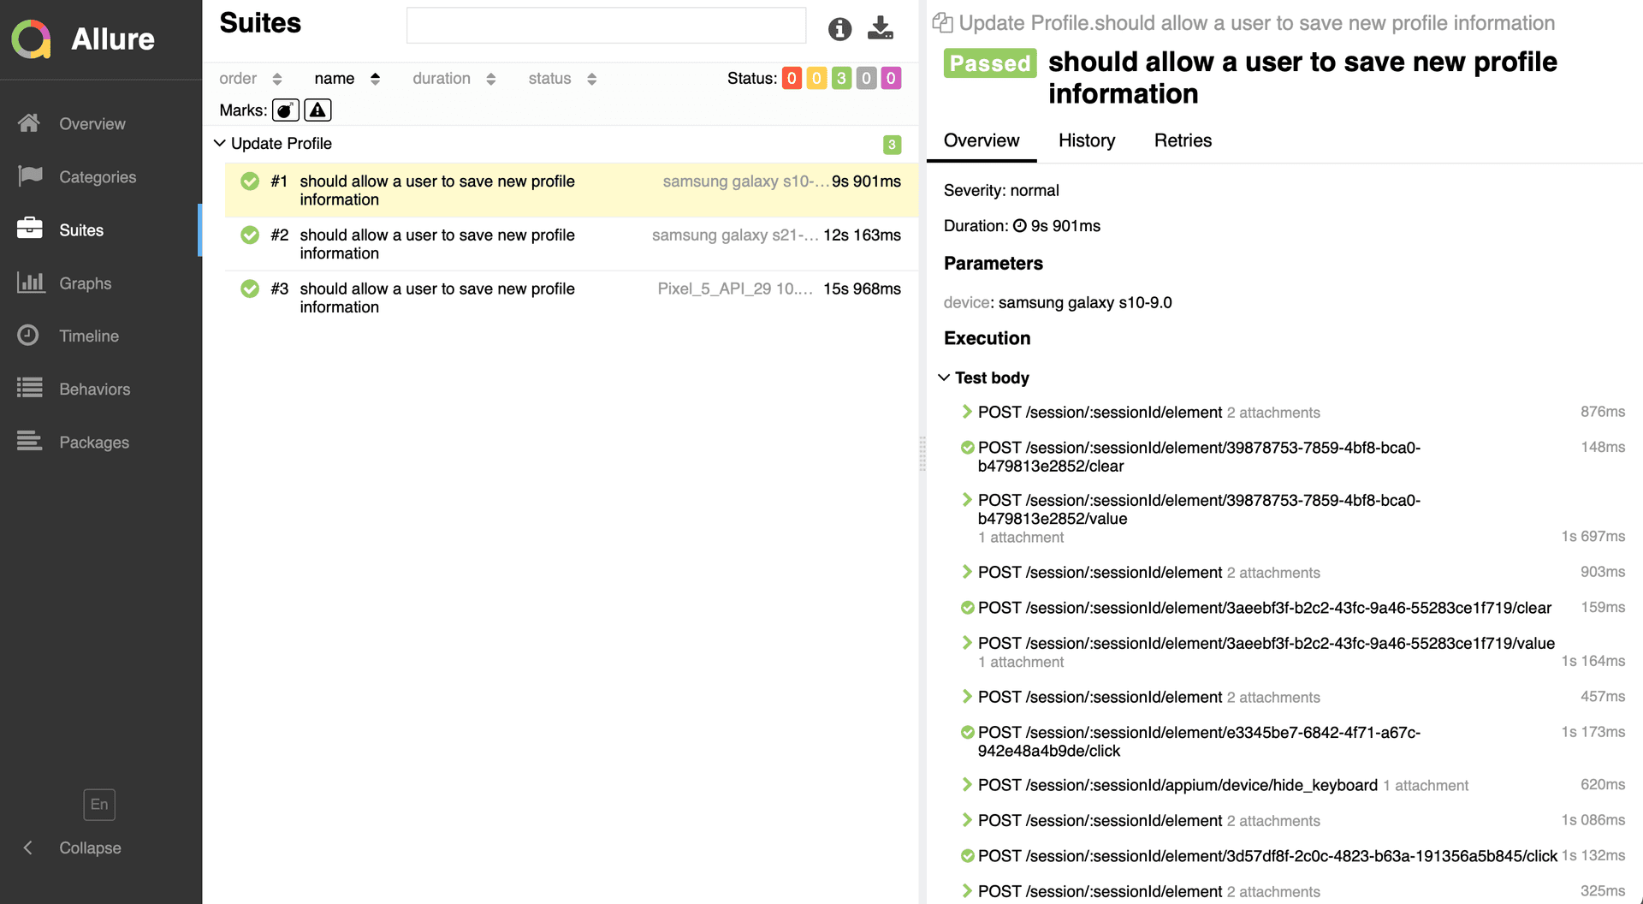1643x904 pixels.
Task: Toggle the flaky bomb mark filter
Action: point(286,110)
